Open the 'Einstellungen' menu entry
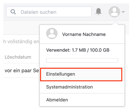Screen dimensions: 132x112 [x=81, y=74]
